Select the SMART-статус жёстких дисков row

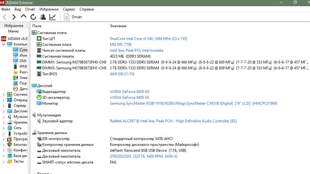(171, 162)
